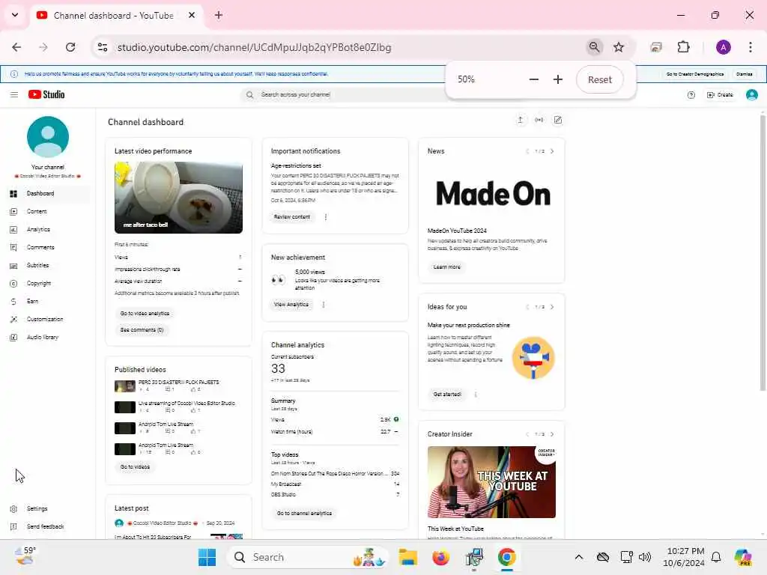Click the Create button with camera icon
Viewport: 767px width, 575px height.
pos(720,95)
